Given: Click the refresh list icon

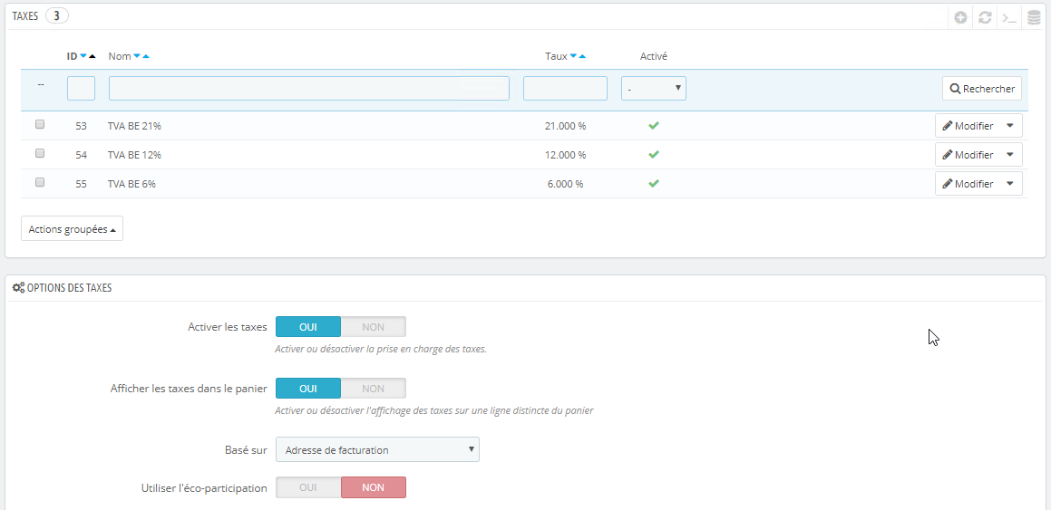Looking at the screenshot, I should (985, 18).
